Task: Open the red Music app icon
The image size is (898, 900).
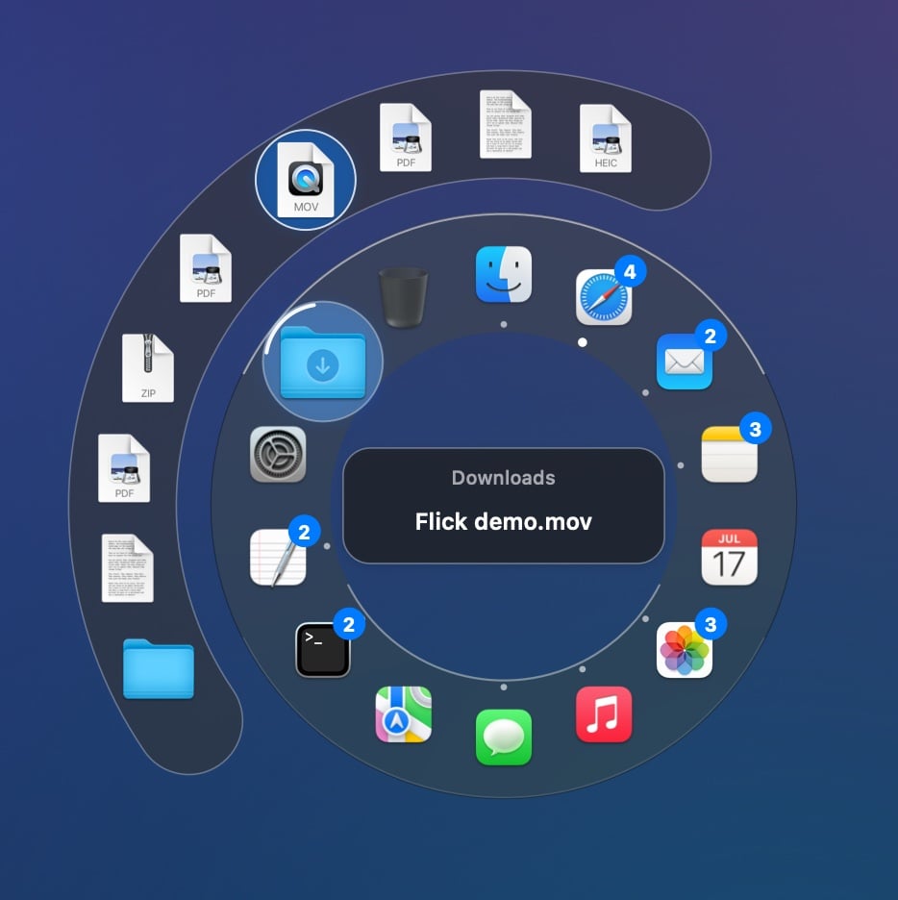Action: 604,714
